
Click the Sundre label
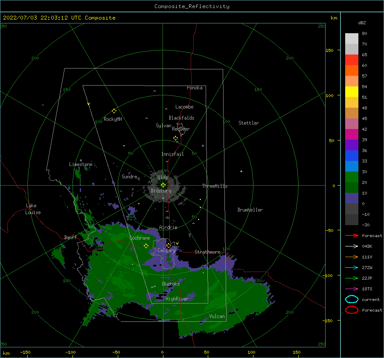click(x=129, y=176)
